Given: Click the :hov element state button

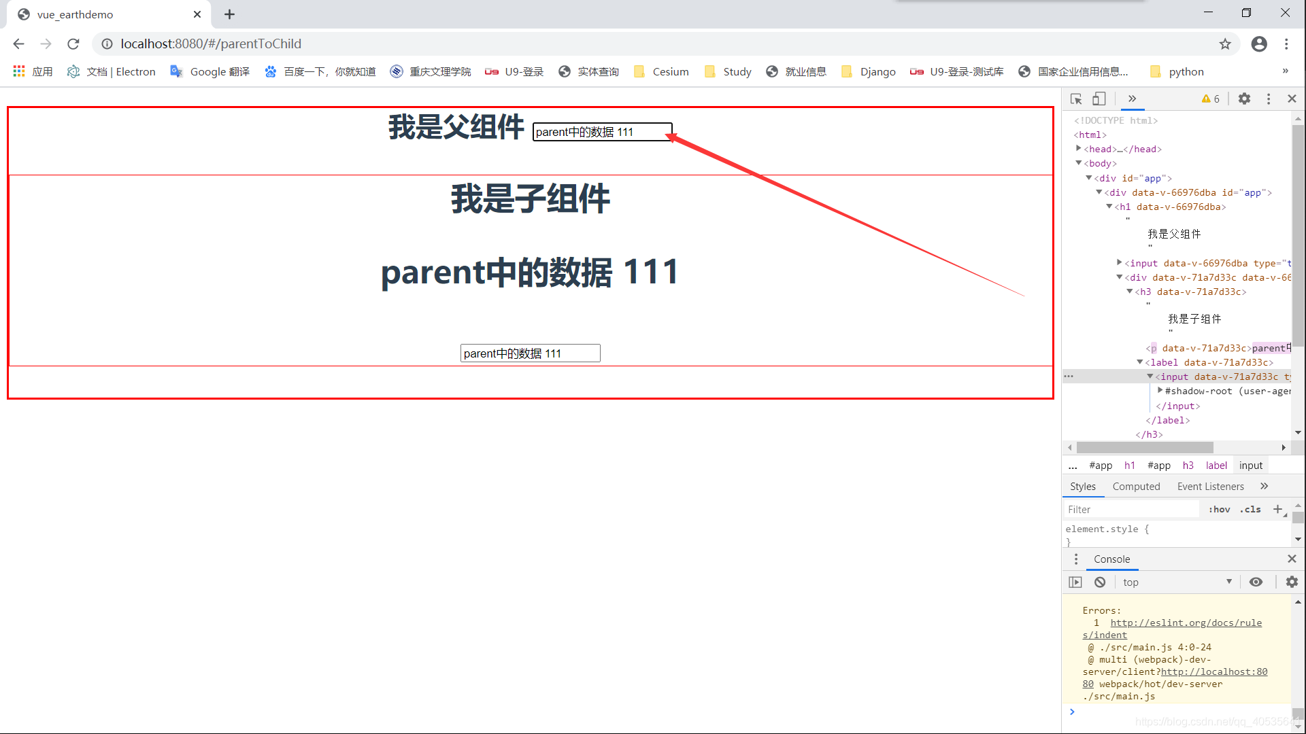Looking at the screenshot, I should 1219,510.
